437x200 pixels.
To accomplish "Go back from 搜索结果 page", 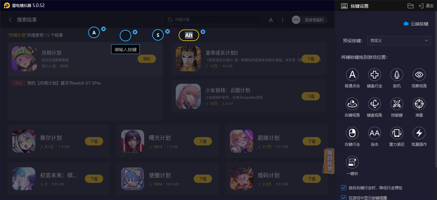I will pos(10,20).
